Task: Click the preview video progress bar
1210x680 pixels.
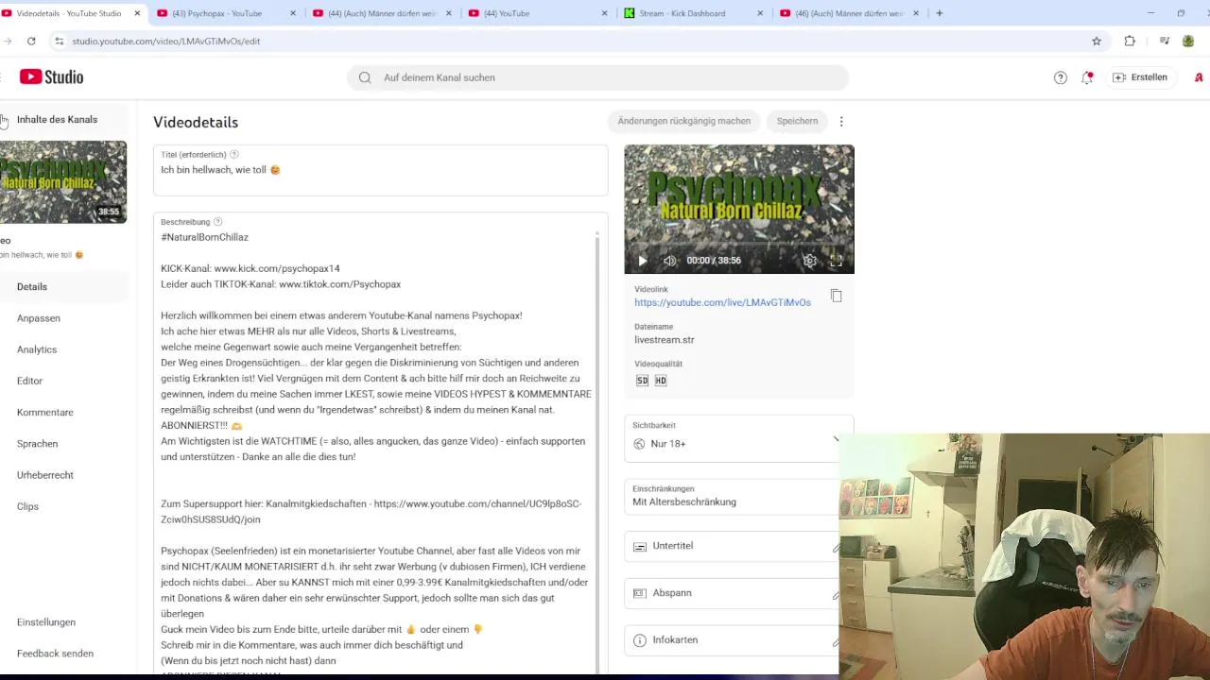Action: pos(739,245)
